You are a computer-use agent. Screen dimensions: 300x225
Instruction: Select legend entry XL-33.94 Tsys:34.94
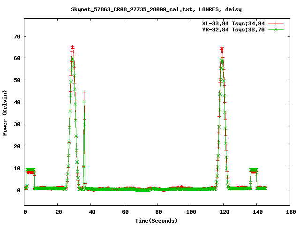click(233, 23)
